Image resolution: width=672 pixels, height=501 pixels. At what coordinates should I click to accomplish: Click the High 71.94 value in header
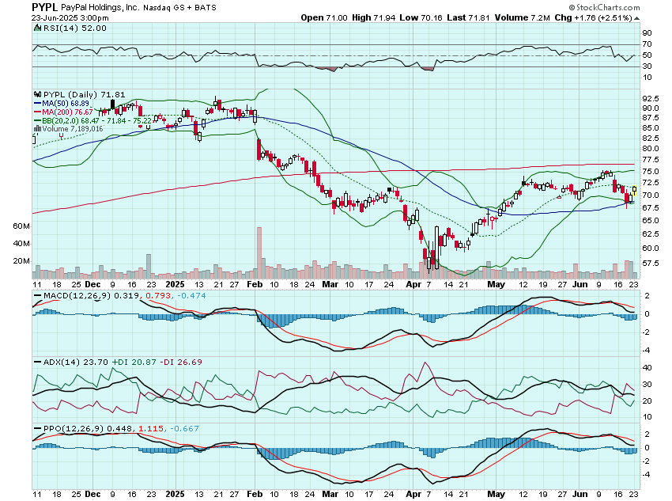[x=374, y=17]
